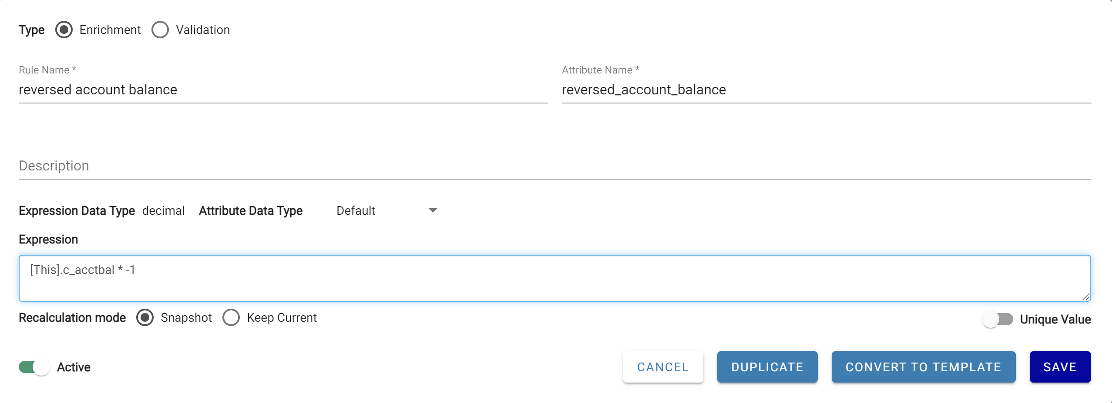The image size is (1112, 403).
Task: Select the Validation type radio button
Action: click(160, 30)
